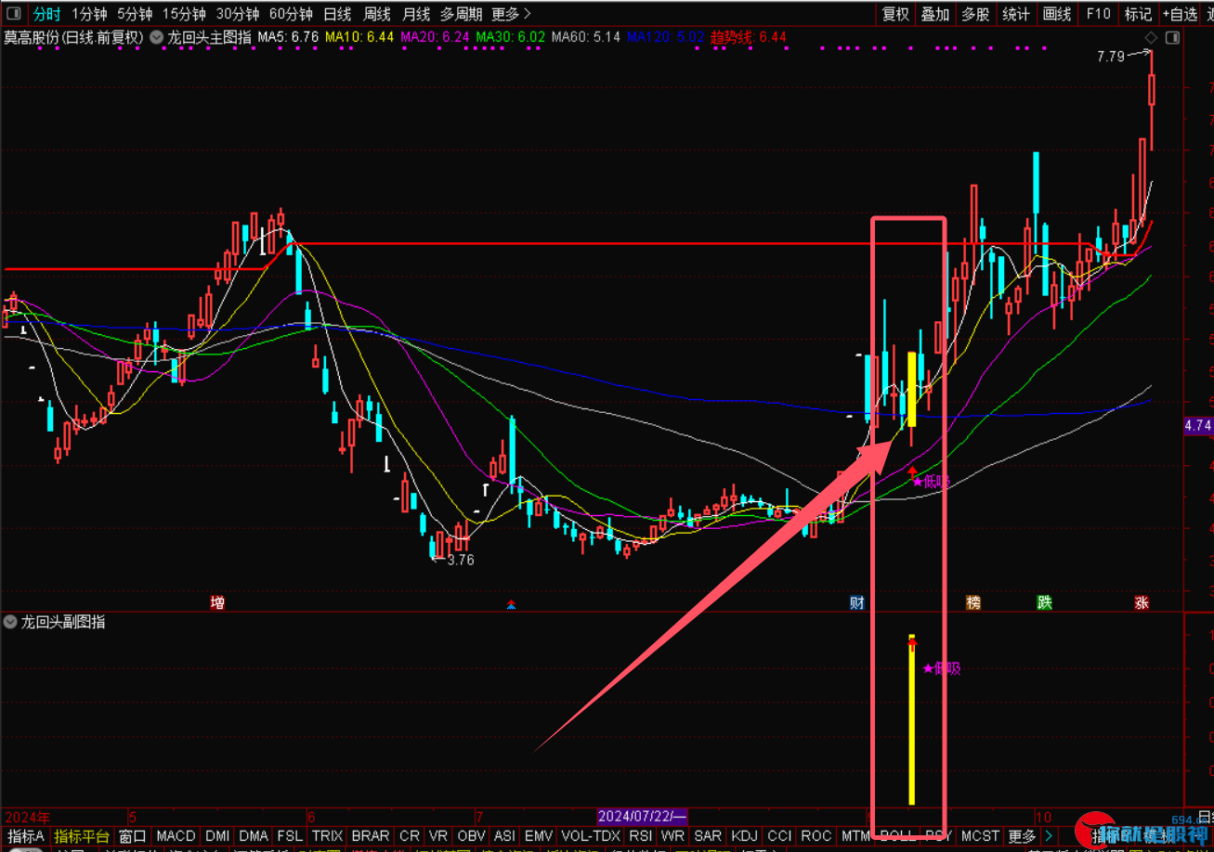Select RSI indicator
The image size is (1214, 852).
[x=641, y=836]
